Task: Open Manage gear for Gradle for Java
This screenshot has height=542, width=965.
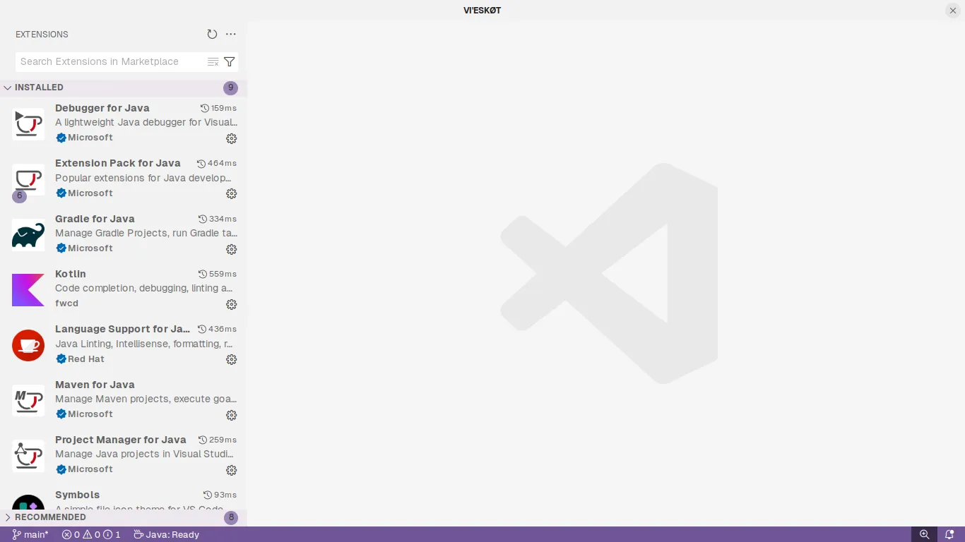Action: tap(231, 249)
